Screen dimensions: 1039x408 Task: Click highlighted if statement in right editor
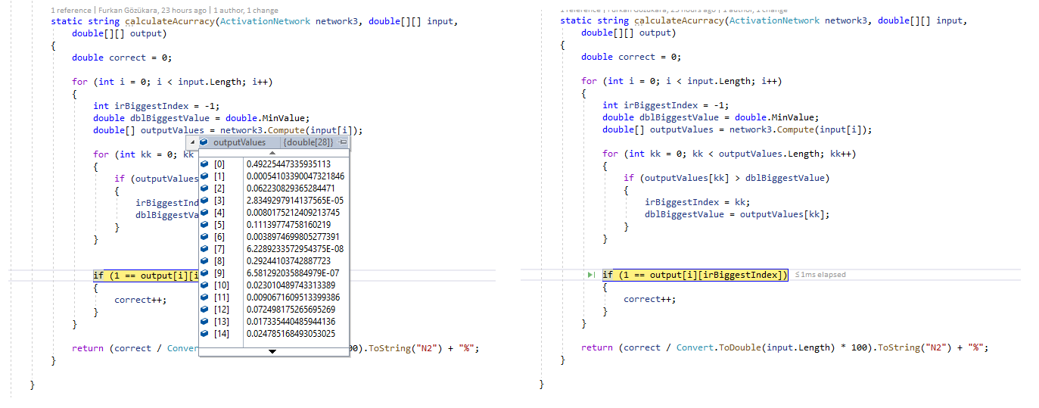(695, 275)
